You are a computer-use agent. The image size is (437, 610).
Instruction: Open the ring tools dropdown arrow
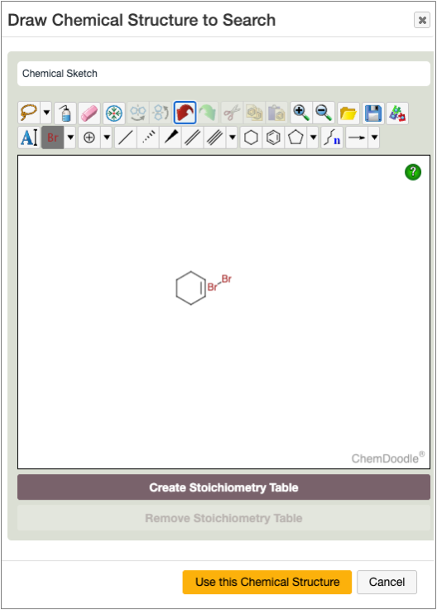click(313, 138)
